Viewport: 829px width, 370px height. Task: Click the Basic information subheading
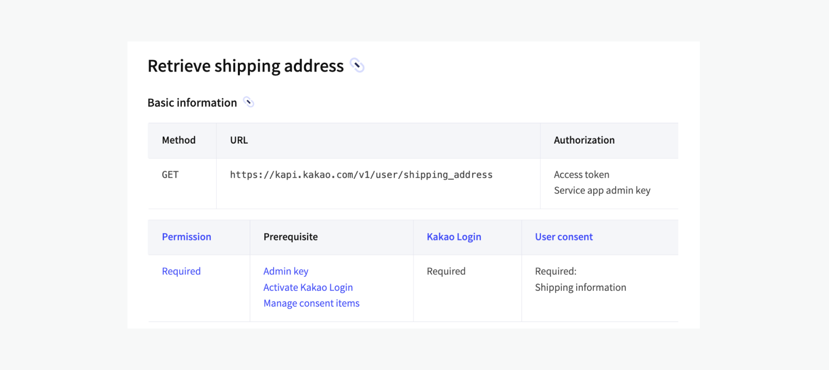coord(192,103)
